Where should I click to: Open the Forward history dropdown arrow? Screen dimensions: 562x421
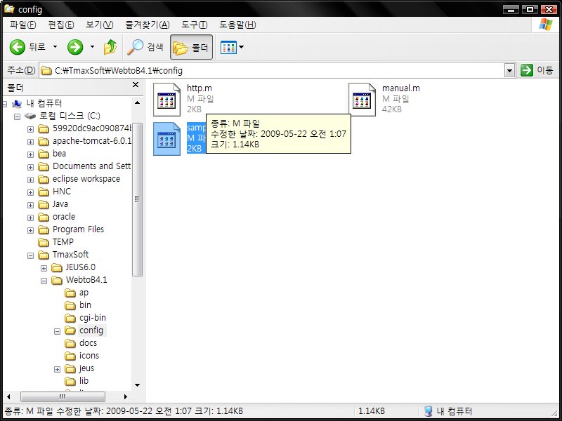[x=92, y=46]
